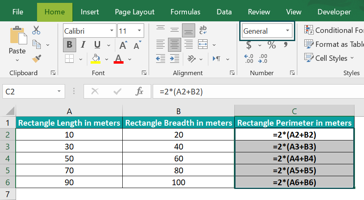
Task: Expand underline style options arrow
Action: click(x=109, y=45)
